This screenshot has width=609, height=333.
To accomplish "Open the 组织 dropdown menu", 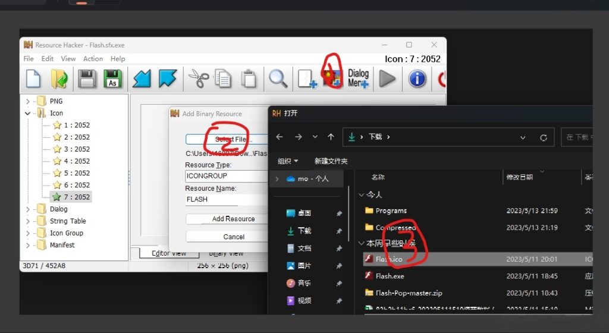I will [288, 161].
